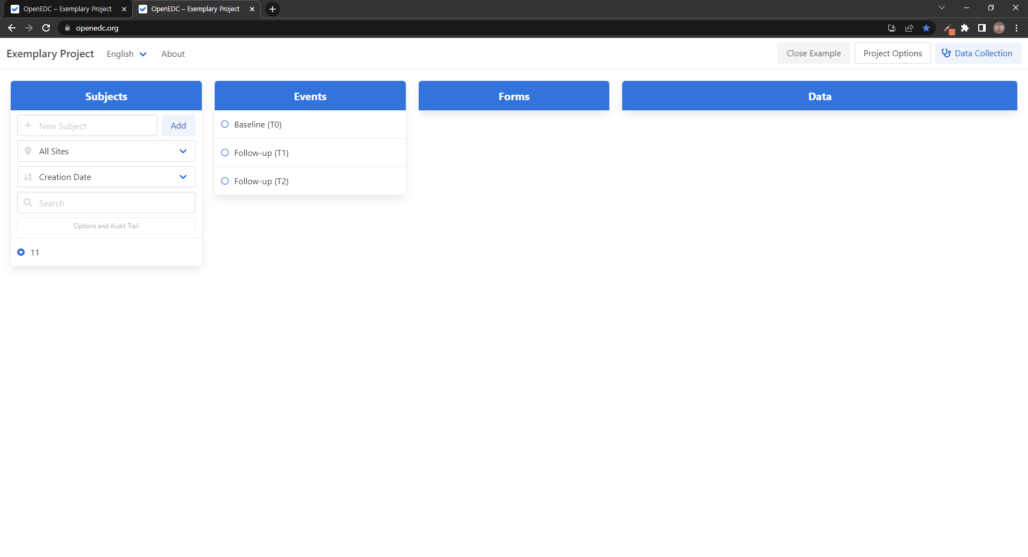
Task: Click the sort icon beside Creation Date
Action: coord(28,177)
